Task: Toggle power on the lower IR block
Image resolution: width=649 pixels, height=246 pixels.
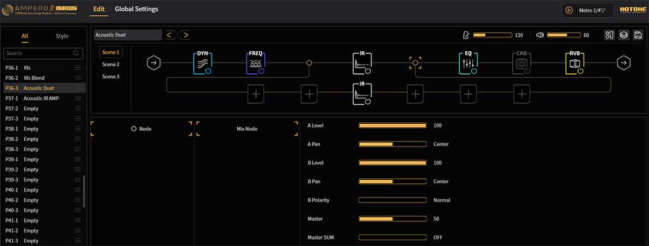Action: 368,101
